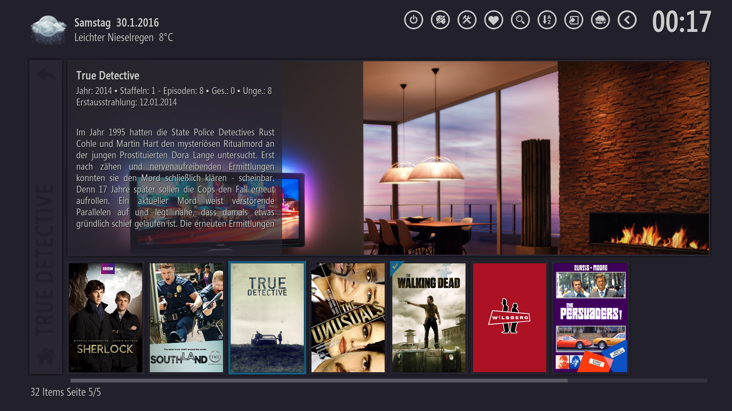
Task: Click the sidebar back arrow icon
Action: (46, 75)
